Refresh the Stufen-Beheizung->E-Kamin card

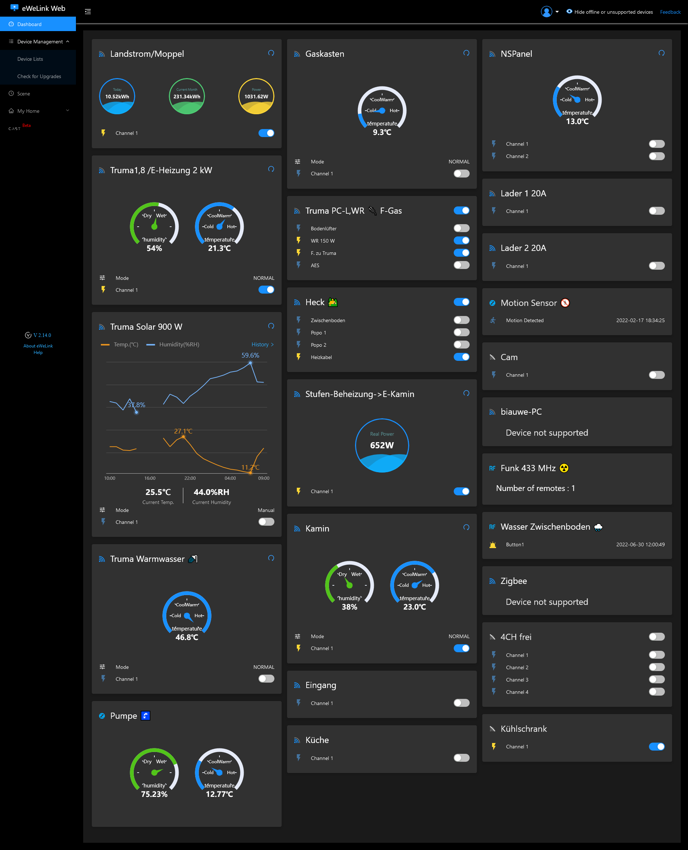tap(466, 393)
